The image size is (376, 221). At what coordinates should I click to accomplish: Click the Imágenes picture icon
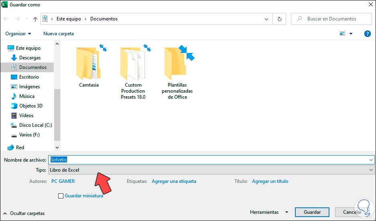point(14,87)
